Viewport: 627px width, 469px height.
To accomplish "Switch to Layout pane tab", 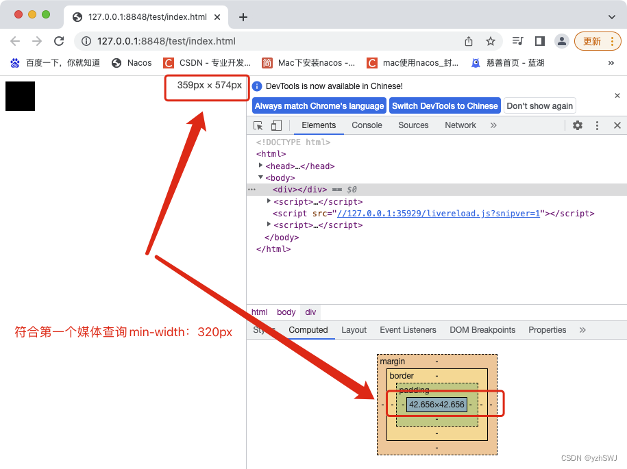I will click(x=354, y=330).
